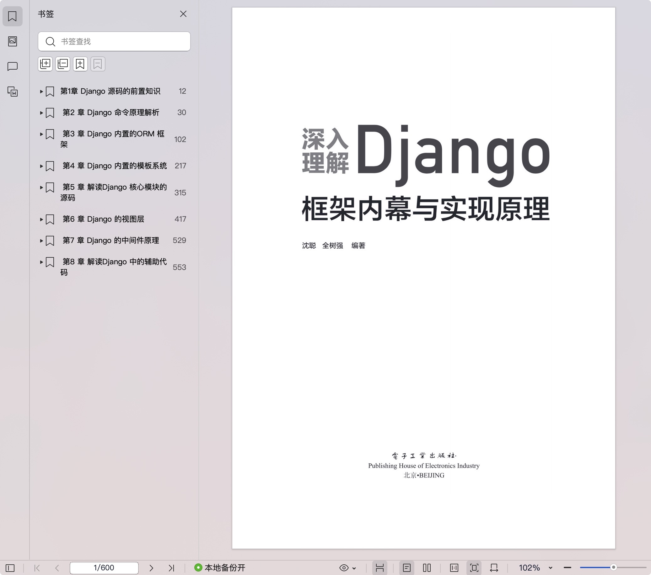
Task: Go to the next page
Action: 151,568
